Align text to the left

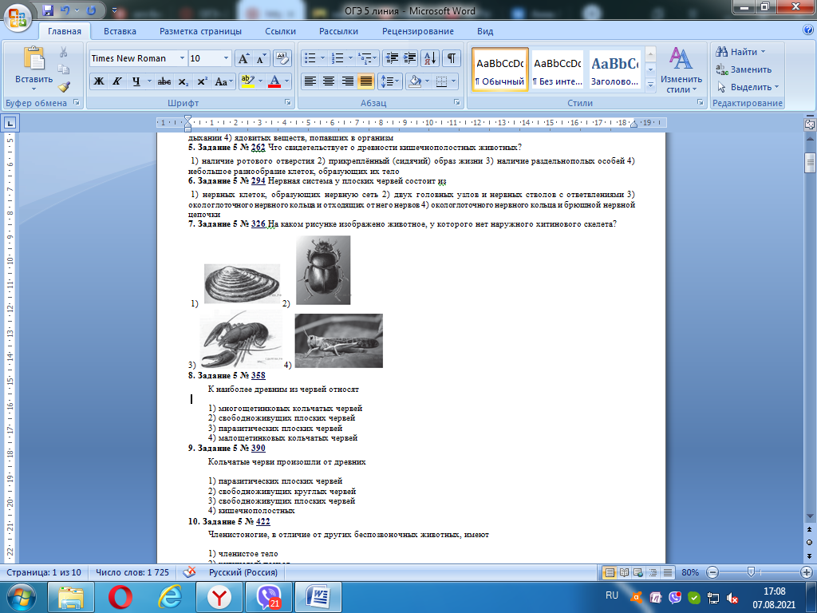(x=310, y=81)
